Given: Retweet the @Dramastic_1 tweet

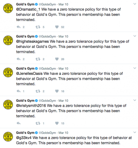Looking at the screenshot, I should (38, 27).
